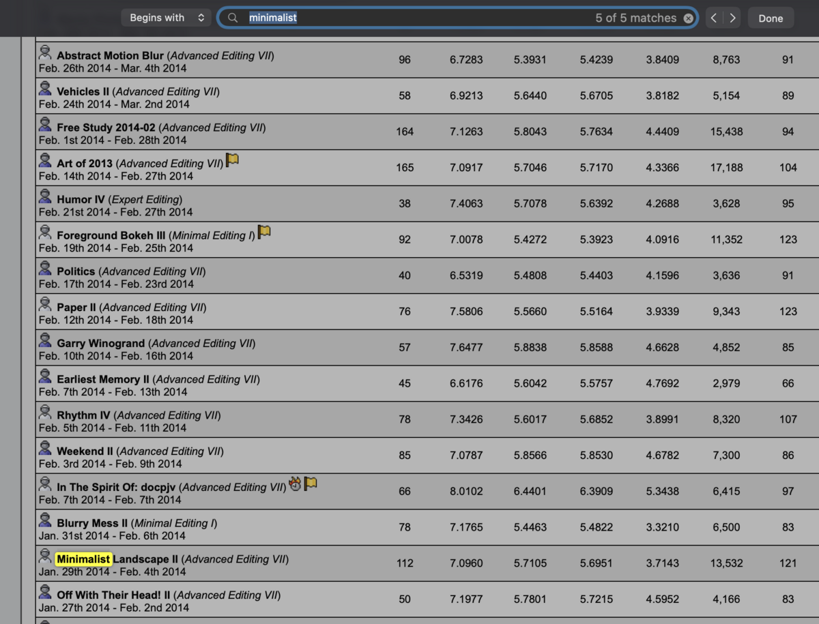Screen dimensions: 819x624
Task: Click the 5.8566 value in Weekend II row
Action: 530,456
